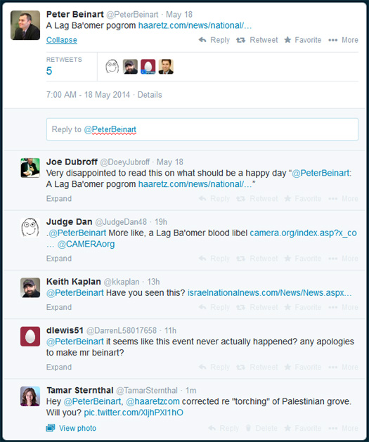Expand Keith Kaplan's tweet
The image size is (369, 442).
pyautogui.click(x=59, y=307)
